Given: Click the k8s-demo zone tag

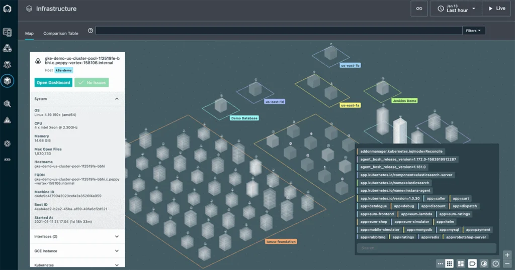Looking at the screenshot, I should pos(64,70).
